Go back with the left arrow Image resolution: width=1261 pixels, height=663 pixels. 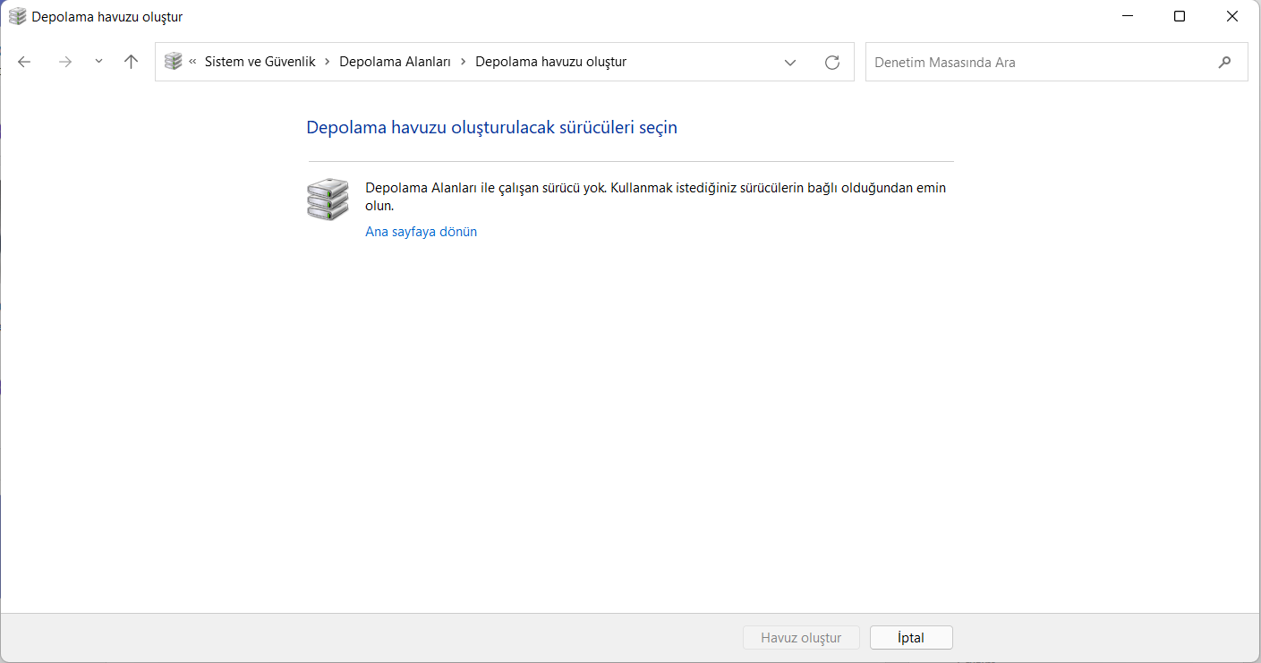coord(24,62)
